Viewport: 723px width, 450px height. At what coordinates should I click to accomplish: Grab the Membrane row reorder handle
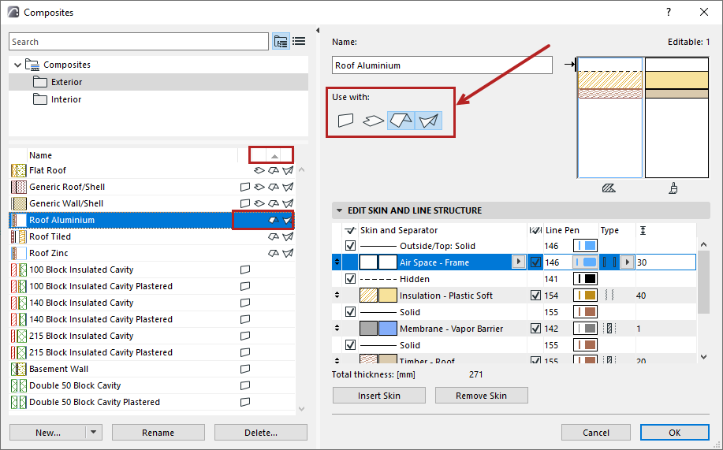point(337,329)
